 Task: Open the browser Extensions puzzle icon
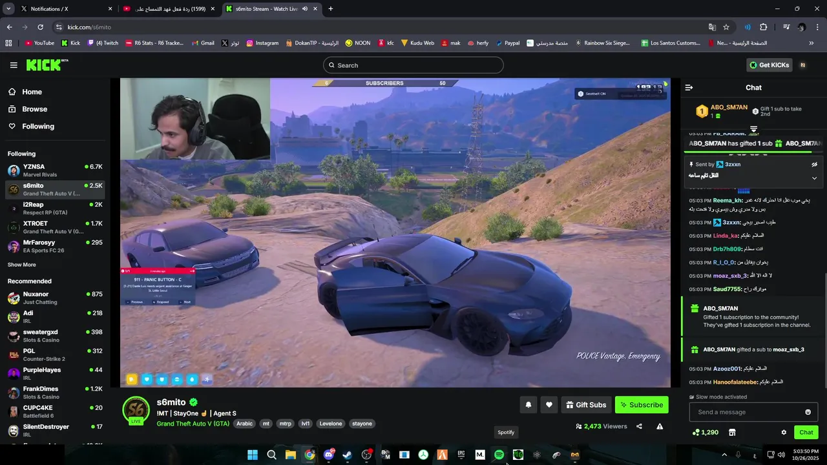tap(764, 27)
